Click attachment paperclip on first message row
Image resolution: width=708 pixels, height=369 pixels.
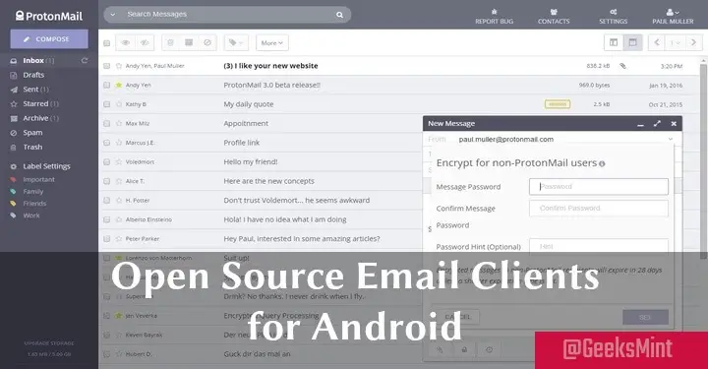[x=622, y=66]
